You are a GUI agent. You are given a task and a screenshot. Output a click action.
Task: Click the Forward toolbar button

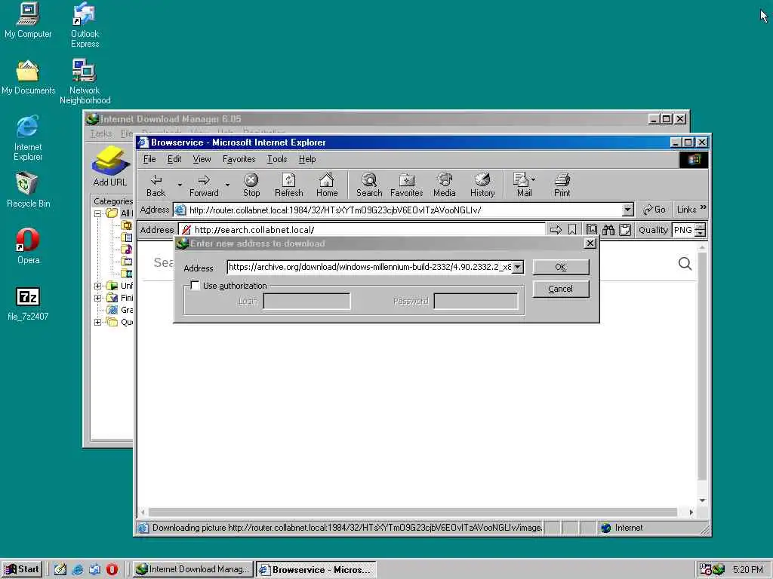[204, 185]
